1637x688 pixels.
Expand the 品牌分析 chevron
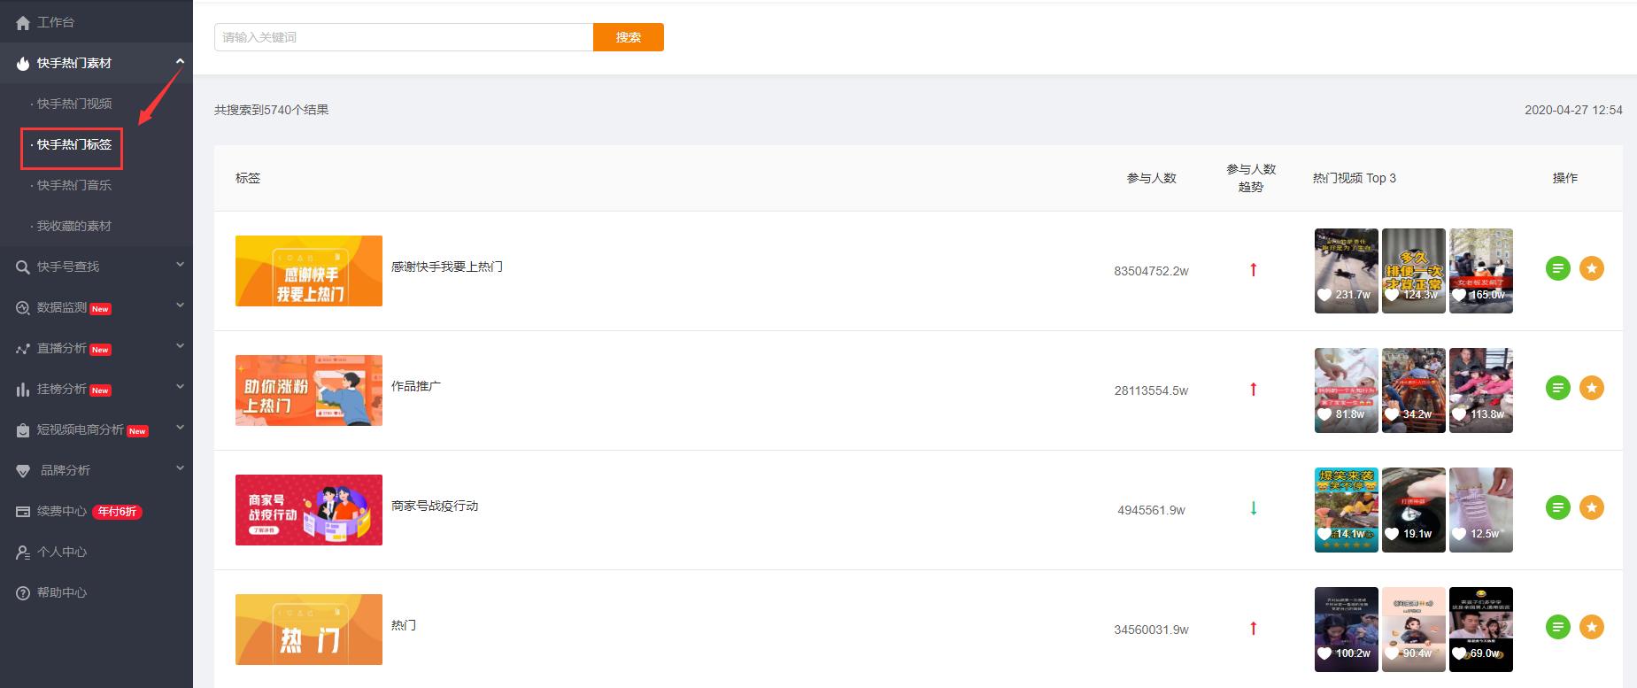click(180, 468)
